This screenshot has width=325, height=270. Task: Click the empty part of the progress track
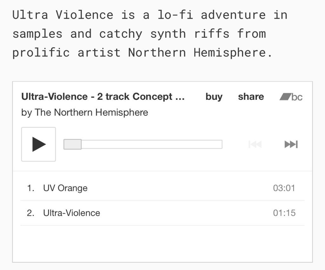tap(152, 144)
